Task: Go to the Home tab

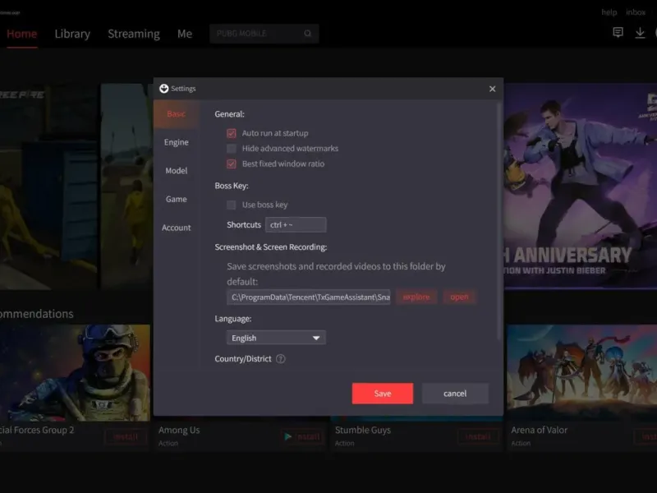Action: [22, 34]
